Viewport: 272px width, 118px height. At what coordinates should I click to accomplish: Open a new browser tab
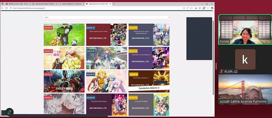[114, 4]
